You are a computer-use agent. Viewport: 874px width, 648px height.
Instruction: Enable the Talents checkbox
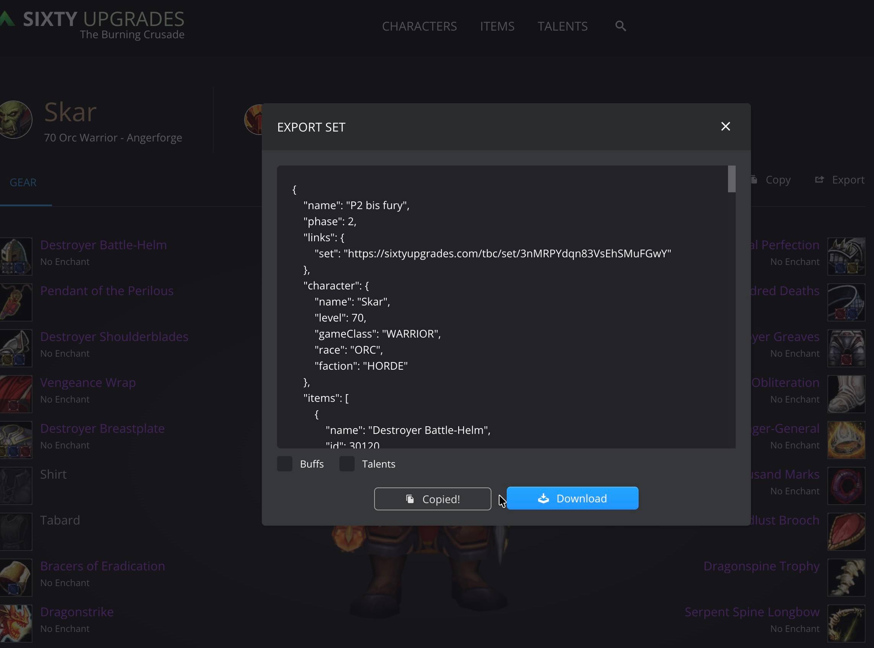347,464
